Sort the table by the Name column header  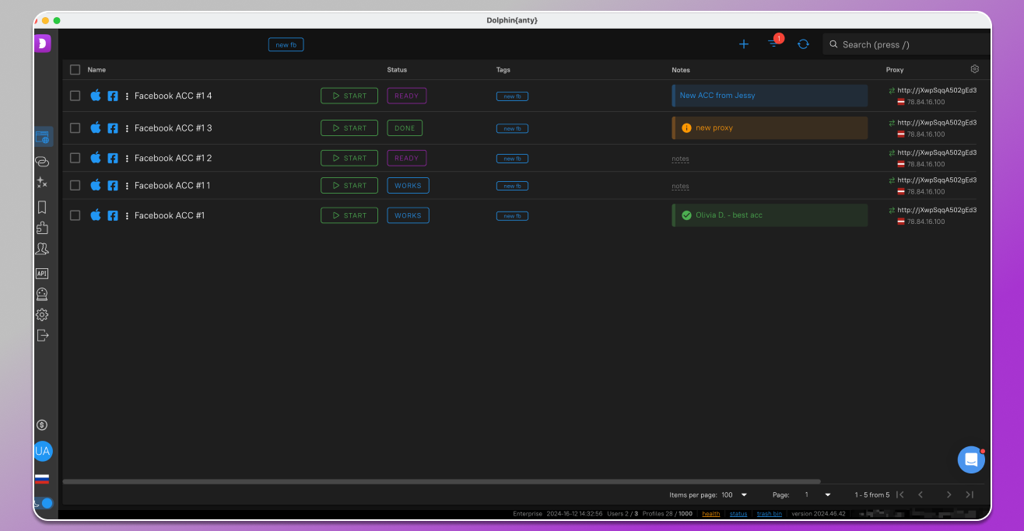click(x=96, y=70)
